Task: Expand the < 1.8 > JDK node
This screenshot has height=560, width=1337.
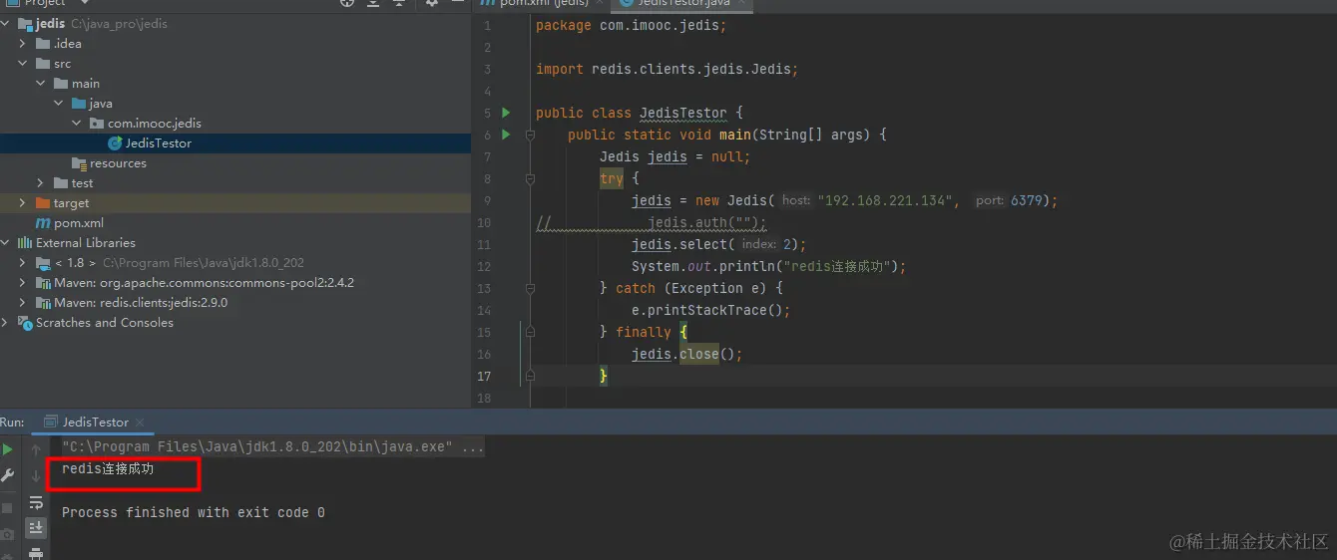Action: point(24,263)
